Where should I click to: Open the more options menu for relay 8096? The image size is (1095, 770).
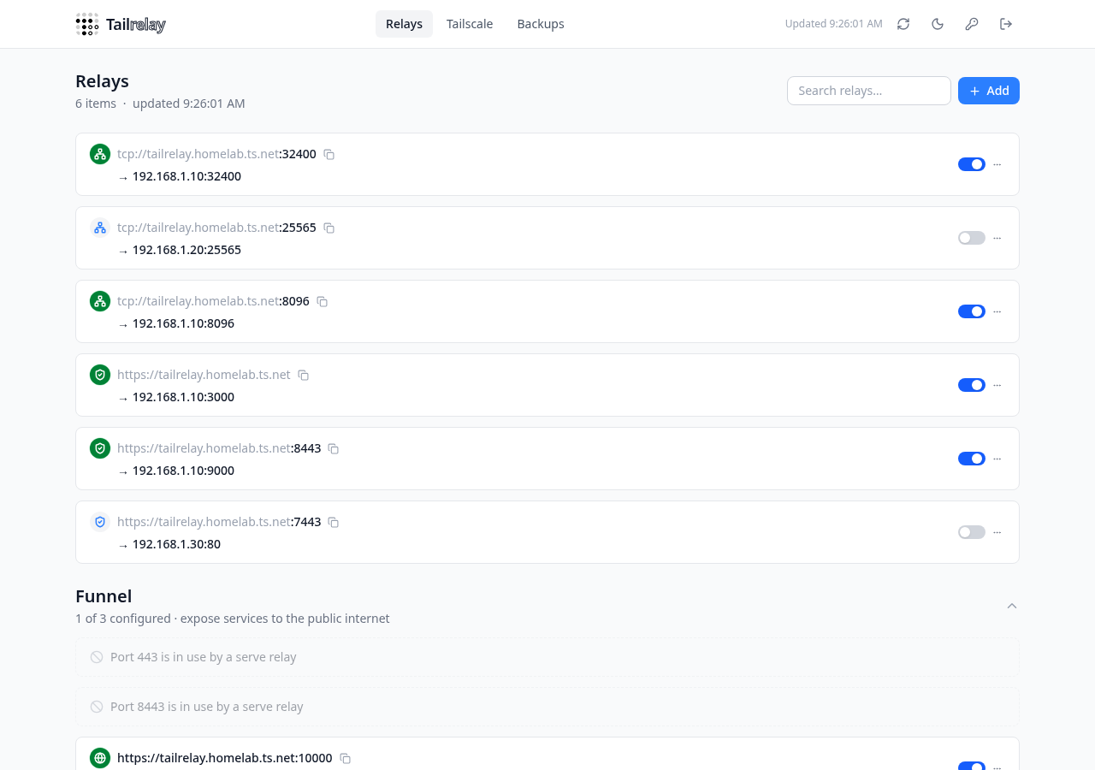997,311
